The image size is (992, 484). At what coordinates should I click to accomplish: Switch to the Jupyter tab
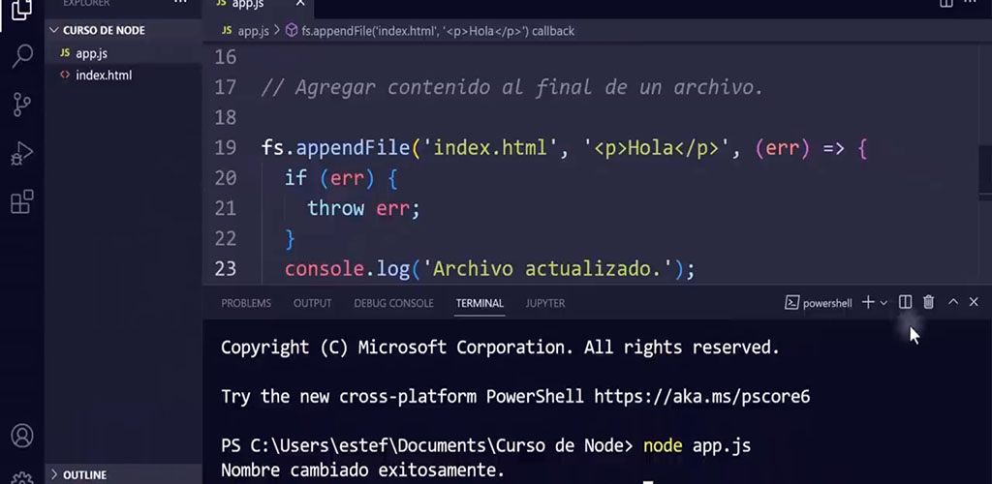545,303
